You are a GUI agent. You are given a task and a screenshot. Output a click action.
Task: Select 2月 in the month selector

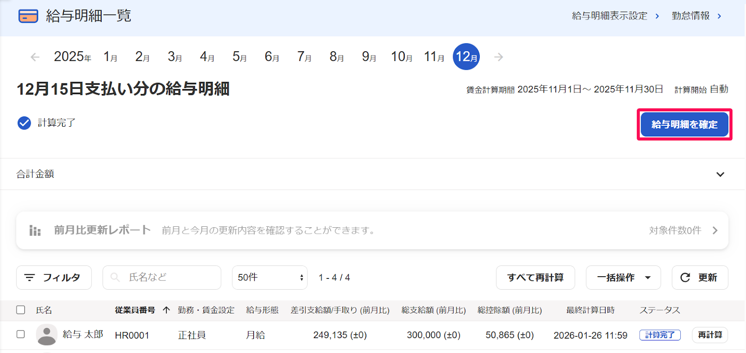(x=143, y=57)
